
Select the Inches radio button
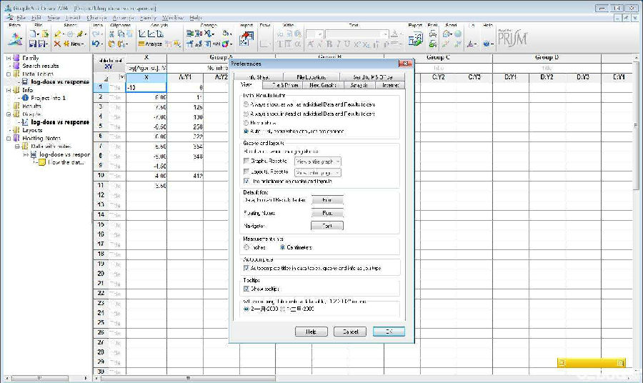[x=246, y=247]
